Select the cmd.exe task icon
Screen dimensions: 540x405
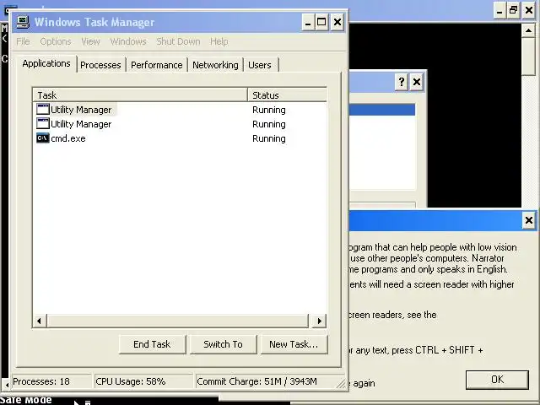[43, 138]
